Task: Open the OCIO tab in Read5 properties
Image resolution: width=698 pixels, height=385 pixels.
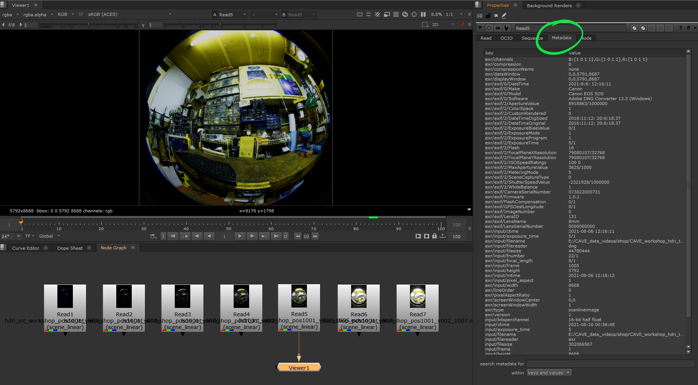Action: click(x=506, y=38)
